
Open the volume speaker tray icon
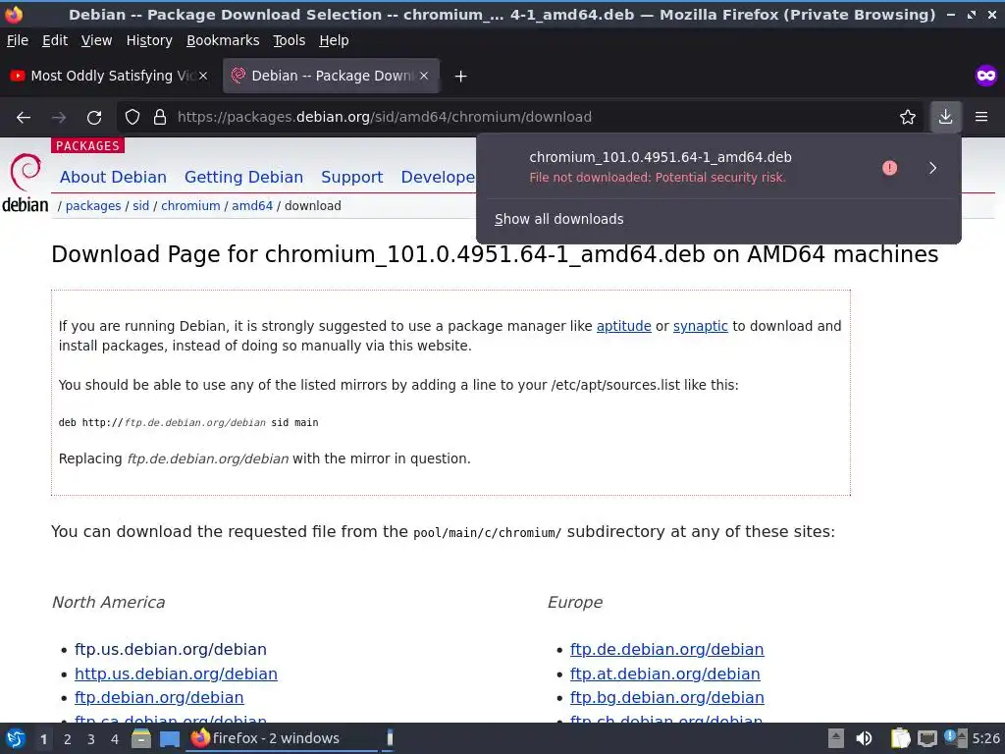coord(864,738)
